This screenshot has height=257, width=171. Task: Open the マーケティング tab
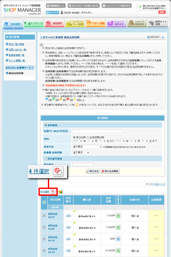34,24
